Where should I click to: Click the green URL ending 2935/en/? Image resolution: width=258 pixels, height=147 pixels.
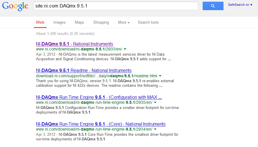94,103
